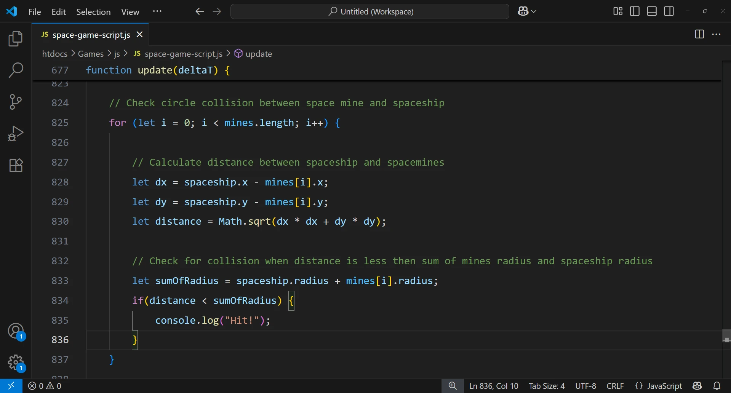Open the Copilot chevron dropdown in the title bar
The height and width of the screenshot is (393, 731).
534,11
